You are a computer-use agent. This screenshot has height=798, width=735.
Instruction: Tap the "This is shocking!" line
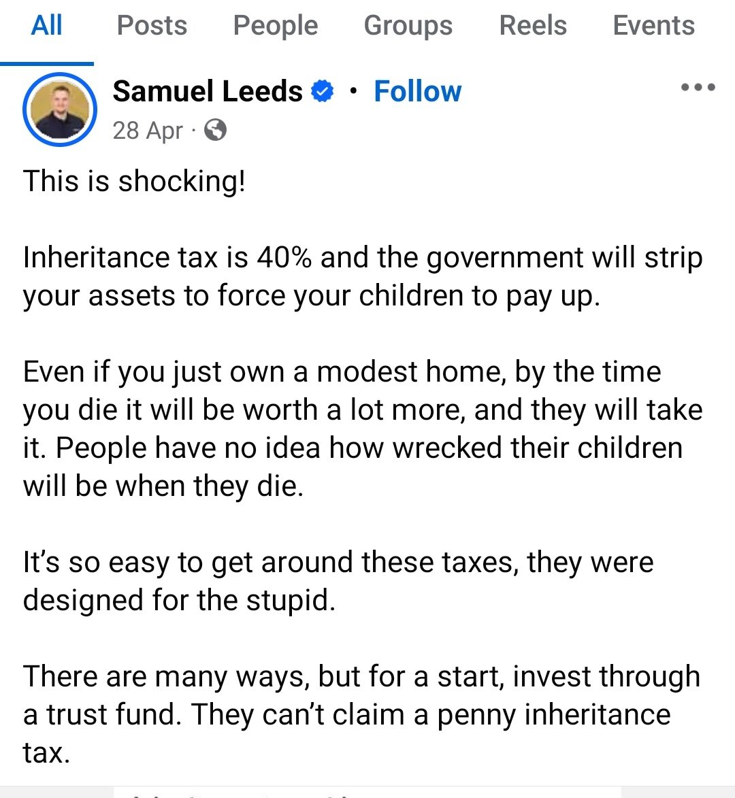[134, 182]
